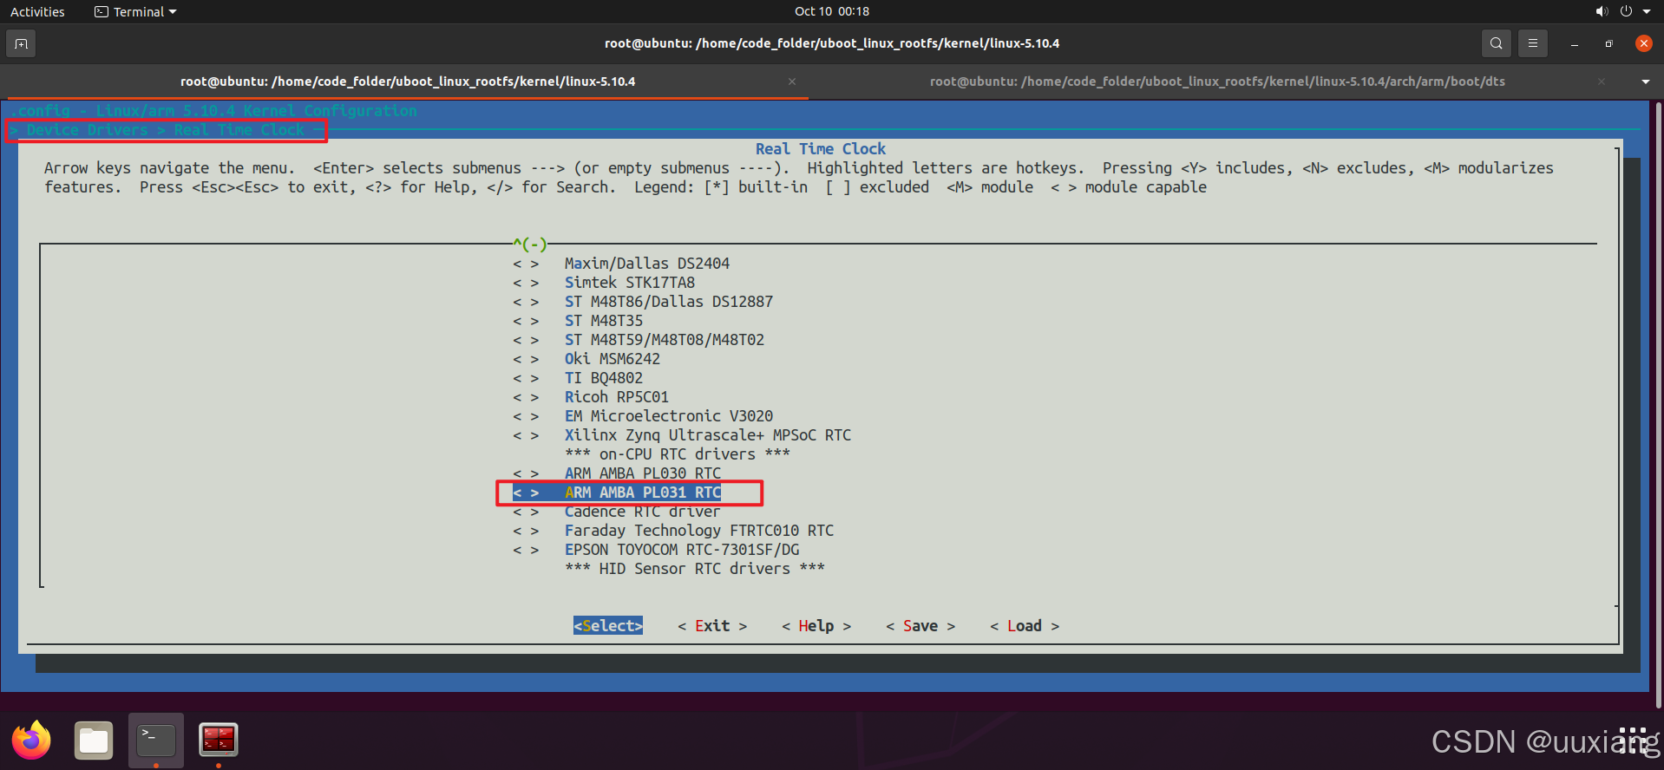
Task: Open Activities overview
Action: (x=37, y=11)
